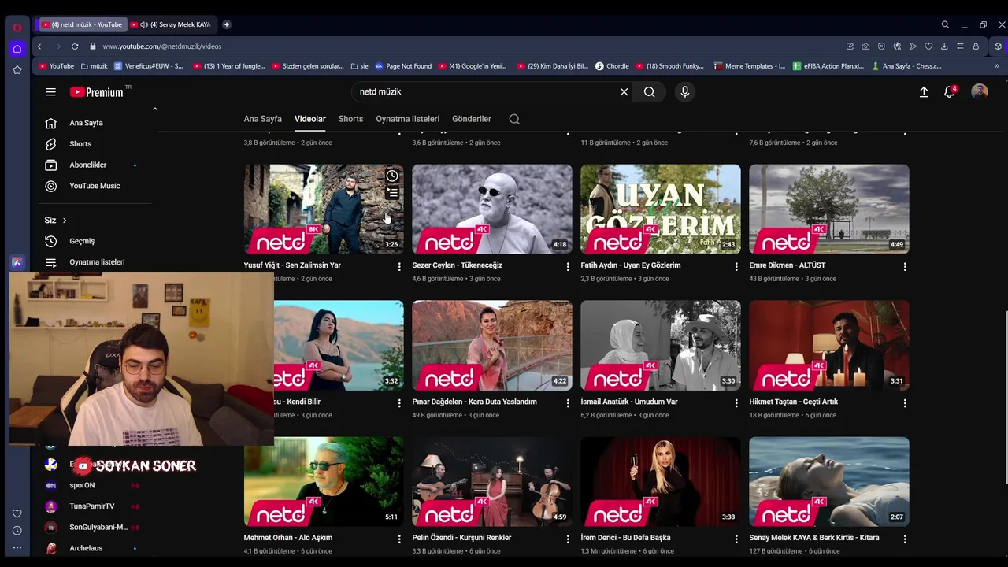Open options for Hikmet Taştan - Geçti Artık

pyautogui.click(x=905, y=403)
